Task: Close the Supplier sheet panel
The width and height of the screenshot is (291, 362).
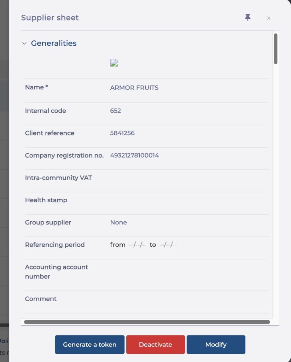Action: [268, 18]
